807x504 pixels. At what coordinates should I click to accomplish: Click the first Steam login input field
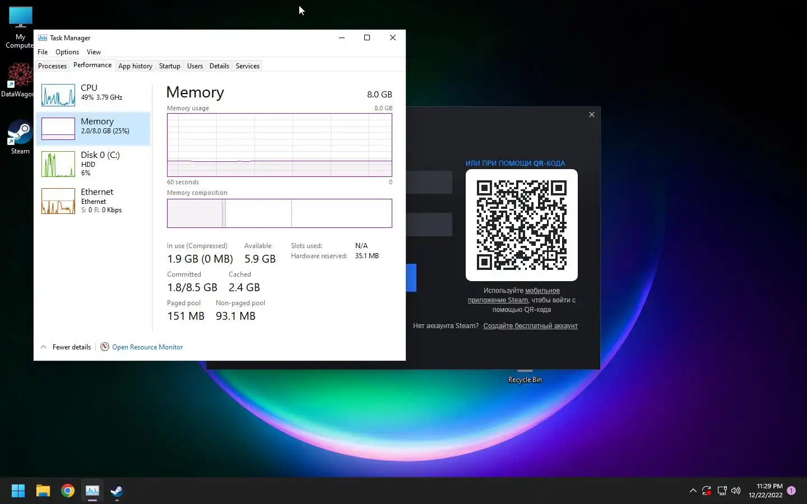[x=429, y=183]
